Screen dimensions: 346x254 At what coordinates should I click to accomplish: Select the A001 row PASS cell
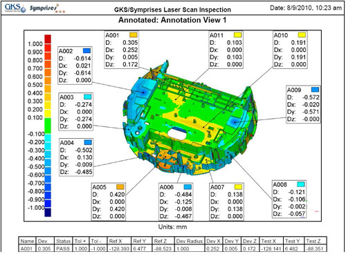63,248
